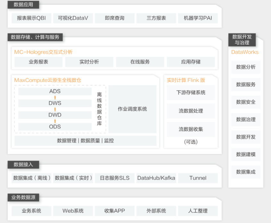Select 数据治理 in DataWorks column

tap(246, 119)
